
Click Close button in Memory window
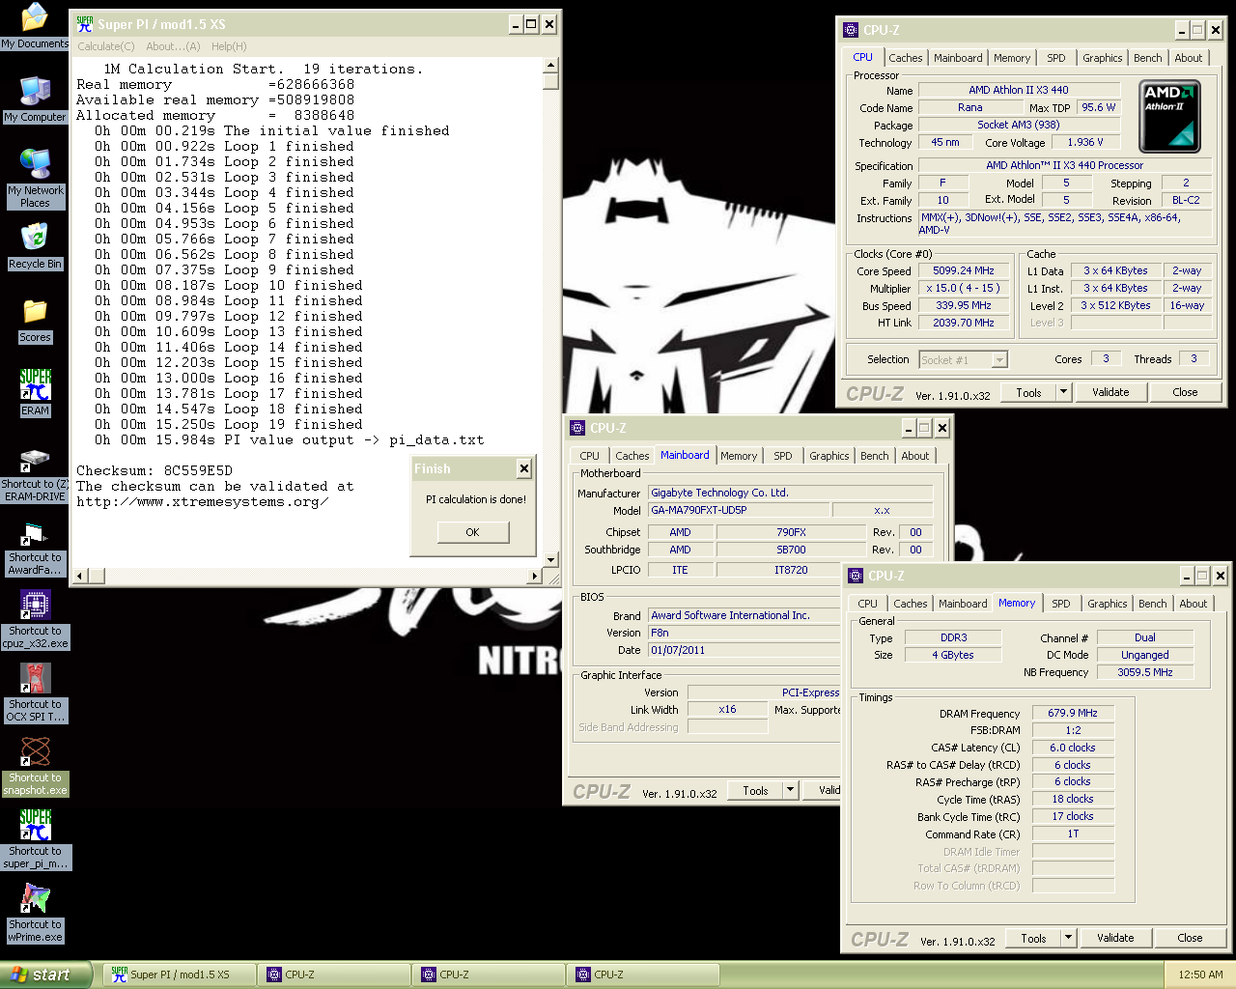pos(1190,938)
